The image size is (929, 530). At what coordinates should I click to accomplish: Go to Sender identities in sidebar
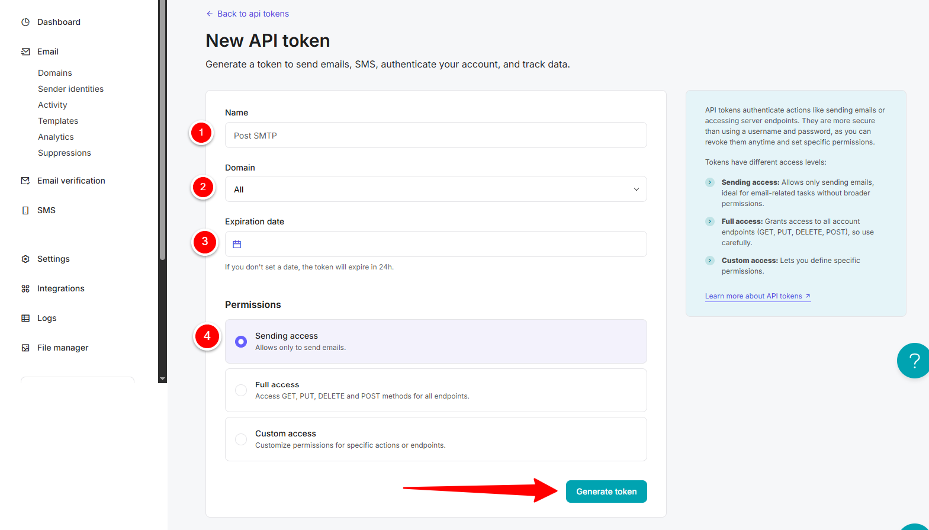point(70,89)
